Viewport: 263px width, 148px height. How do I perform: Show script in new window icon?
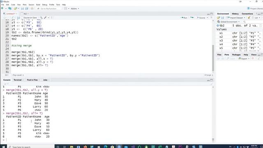pyautogui.click(x=13, y=18)
